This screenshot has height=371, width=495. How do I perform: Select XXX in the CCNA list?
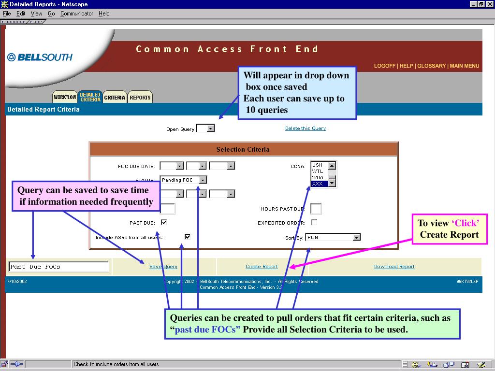pyautogui.click(x=320, y=184)
